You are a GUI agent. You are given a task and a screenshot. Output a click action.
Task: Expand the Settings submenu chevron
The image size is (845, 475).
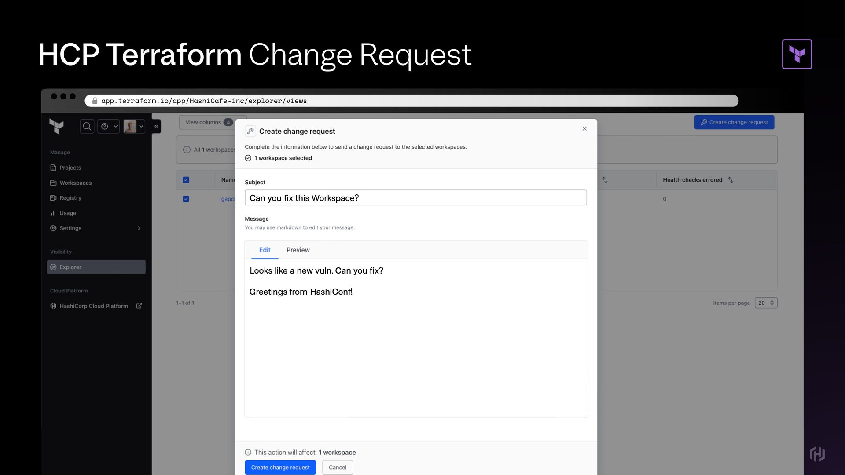(x=139, y=228)
